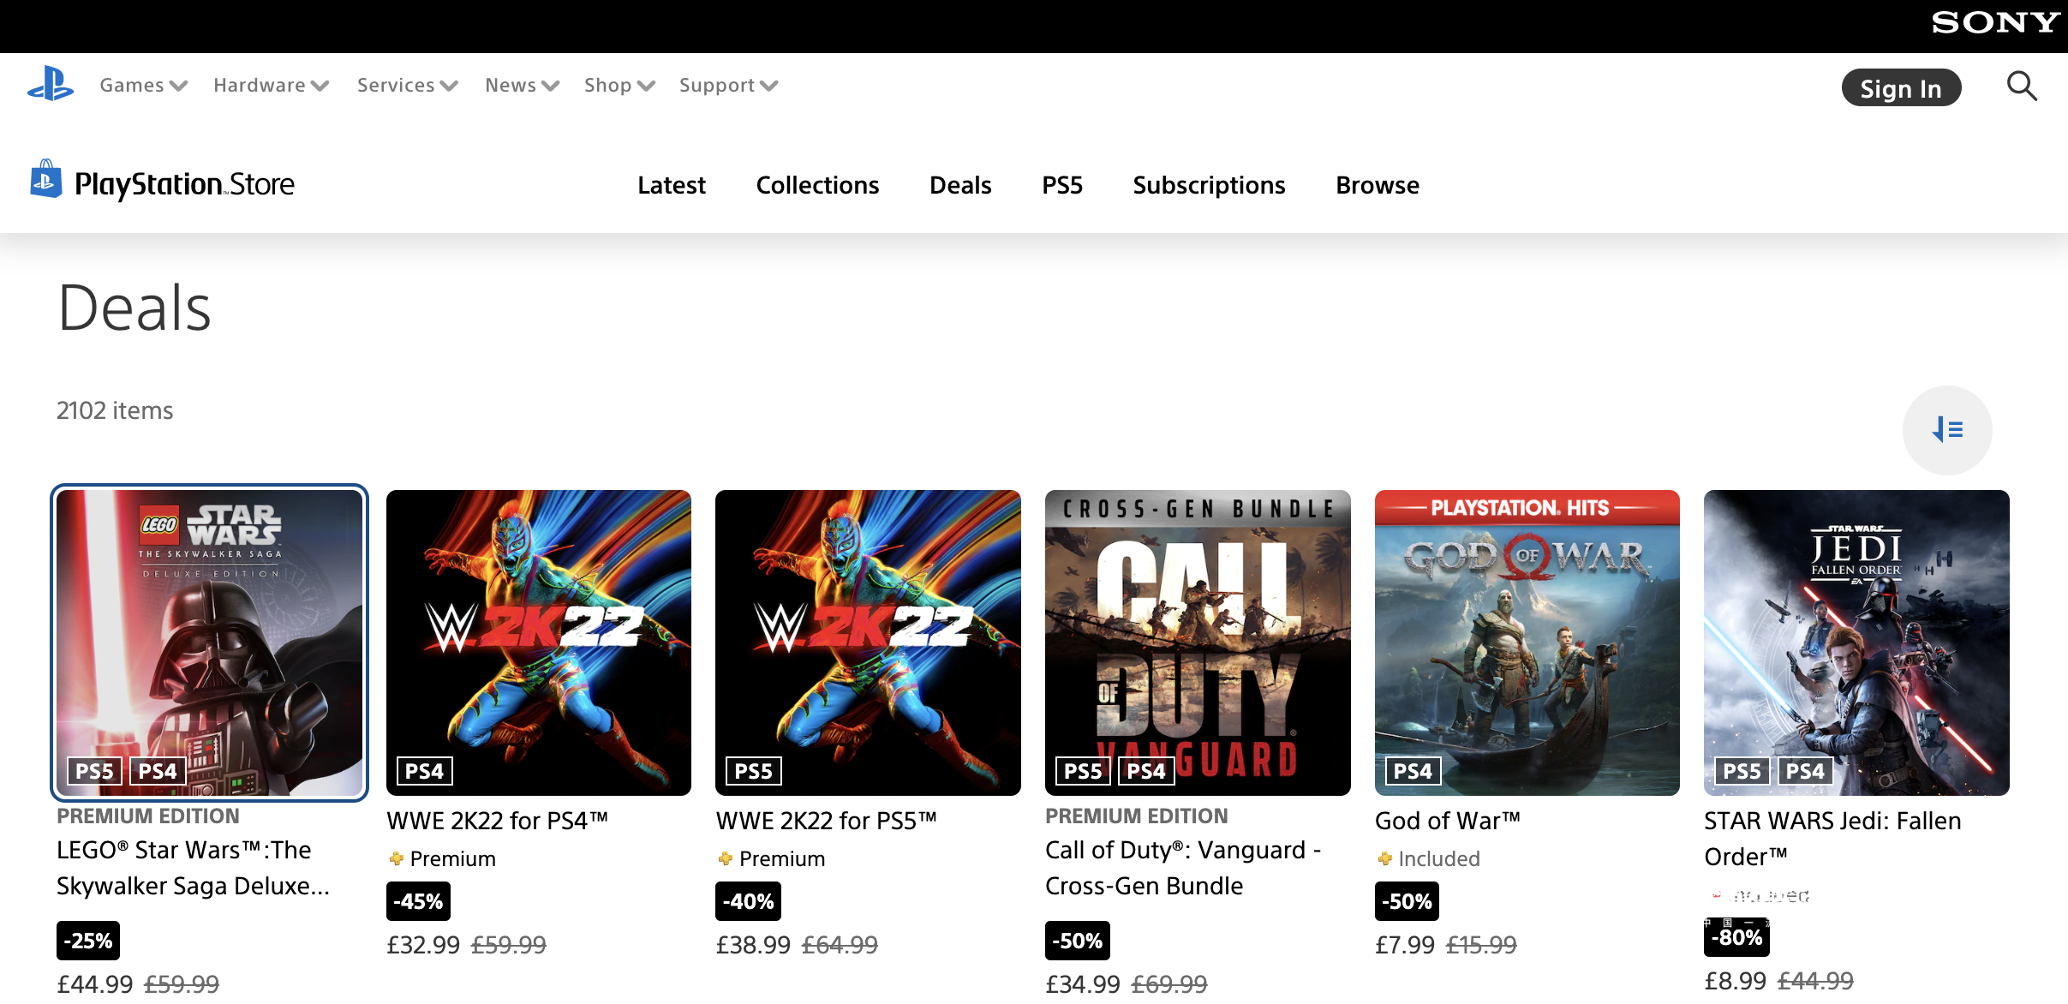Viewport: 2068px width, 1004px height.
Task: Select the WWE 2K22 PS4 cover thumbnail
Action: (x=539, y=642)
